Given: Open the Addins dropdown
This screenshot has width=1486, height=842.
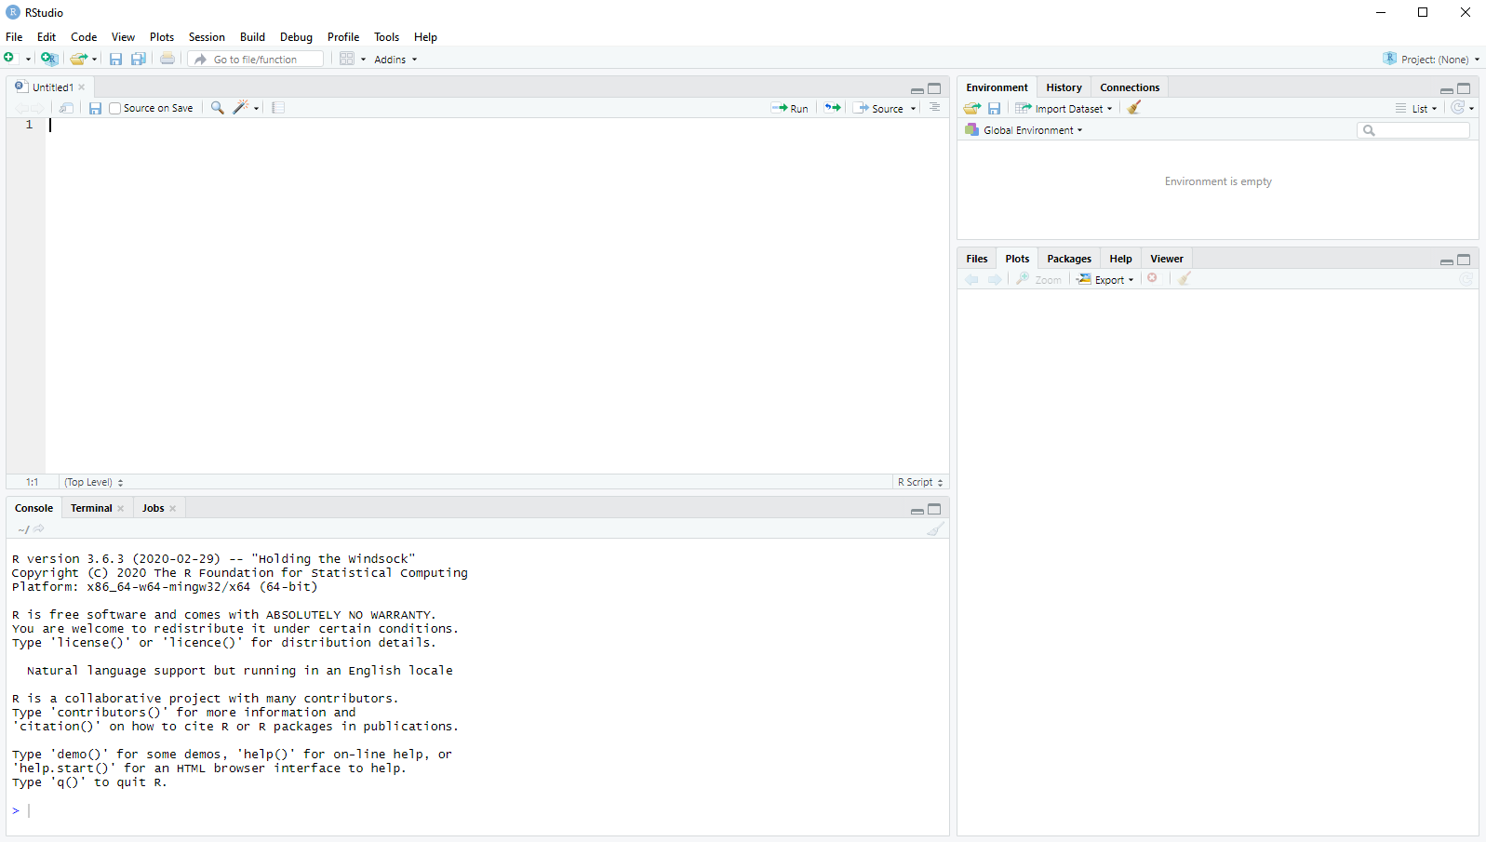Looking at the screenshot, I should click(x=395, y=60).
